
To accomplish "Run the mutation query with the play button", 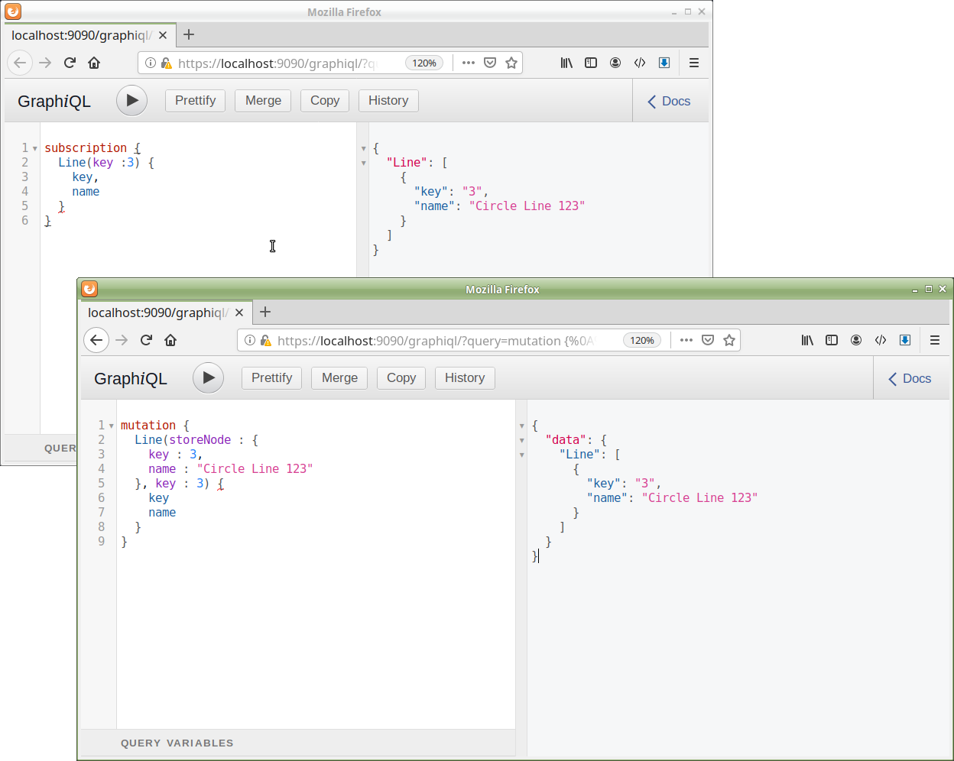I will 208,378.
